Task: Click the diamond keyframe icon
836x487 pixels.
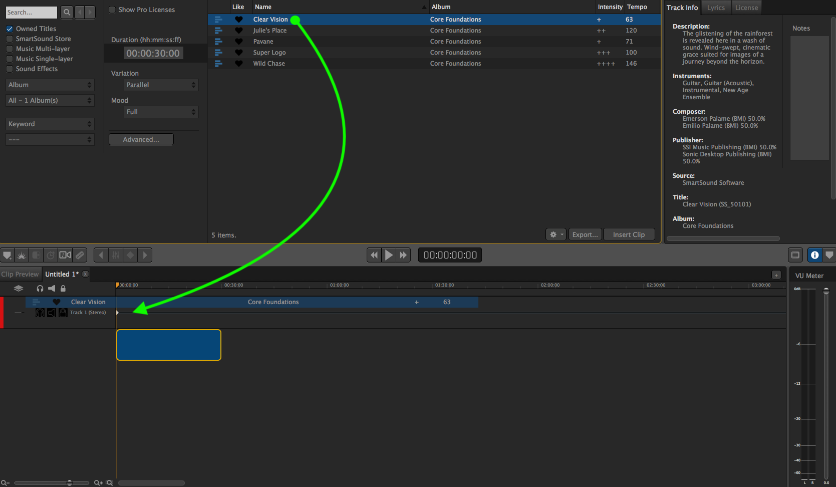Action: tap(130, 255)
